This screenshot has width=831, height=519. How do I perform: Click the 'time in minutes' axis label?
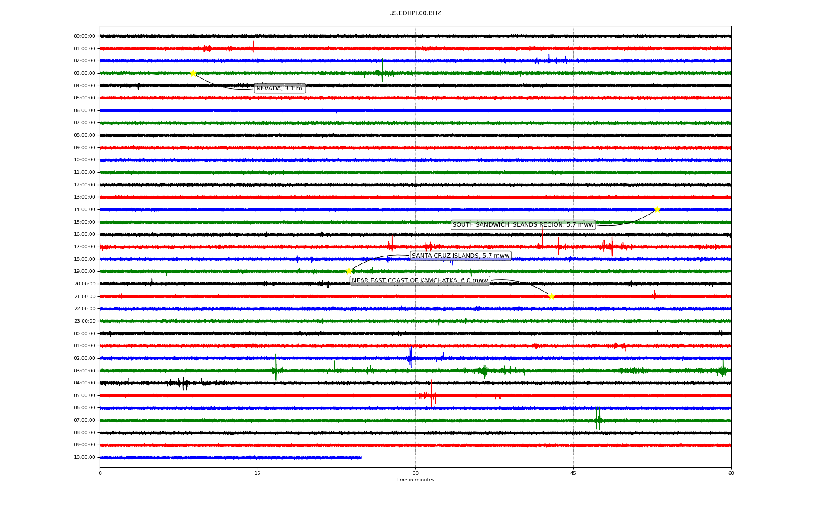click(415, 480)
